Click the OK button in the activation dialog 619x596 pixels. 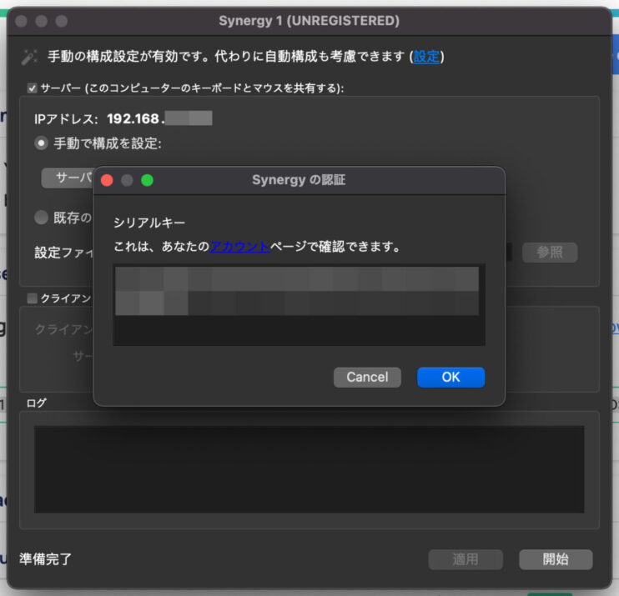click(450, 377)
